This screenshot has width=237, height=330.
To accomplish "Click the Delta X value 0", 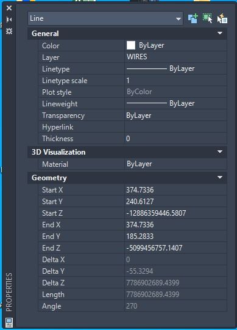I will click(128, 260).
